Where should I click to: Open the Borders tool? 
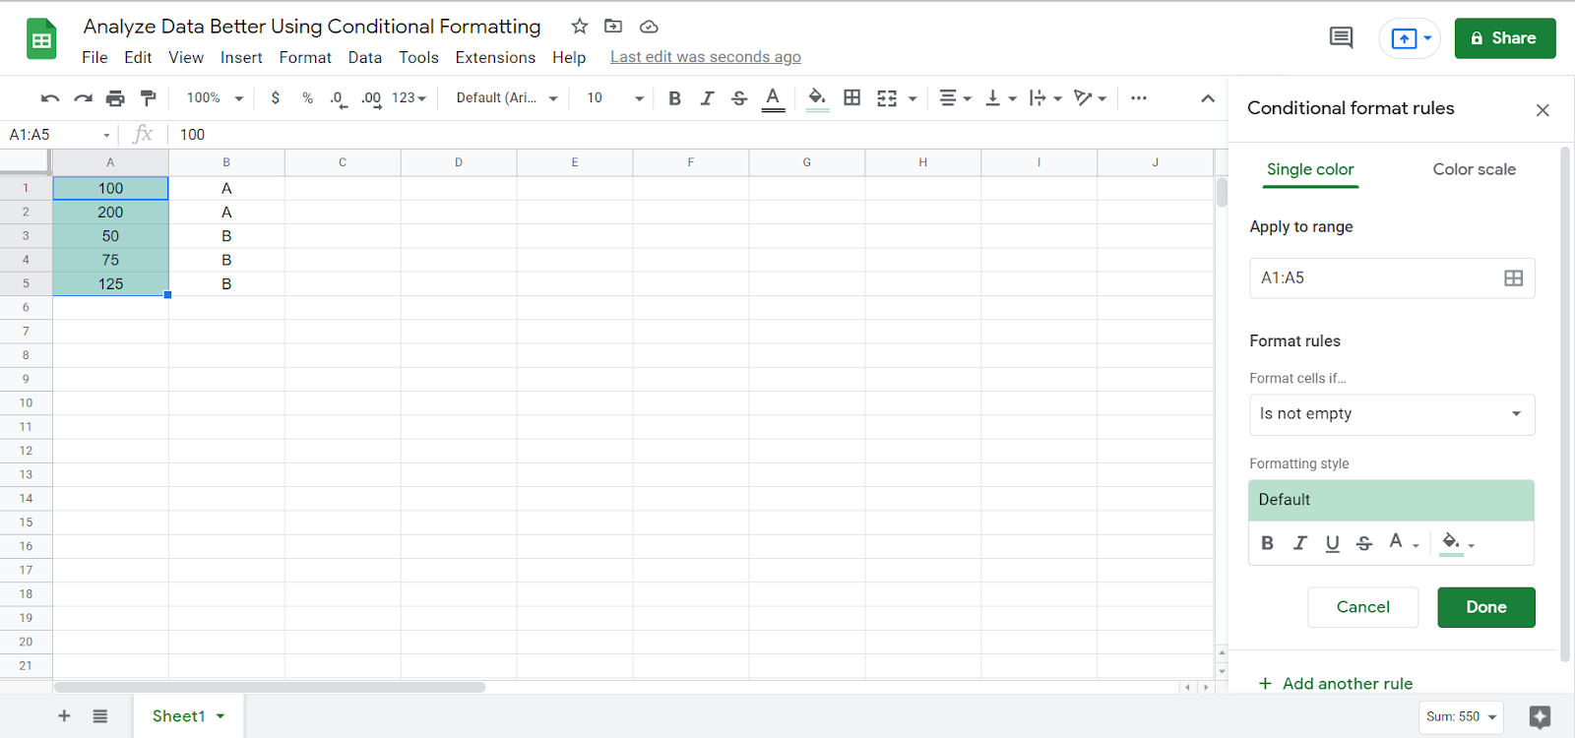(852, 98)
